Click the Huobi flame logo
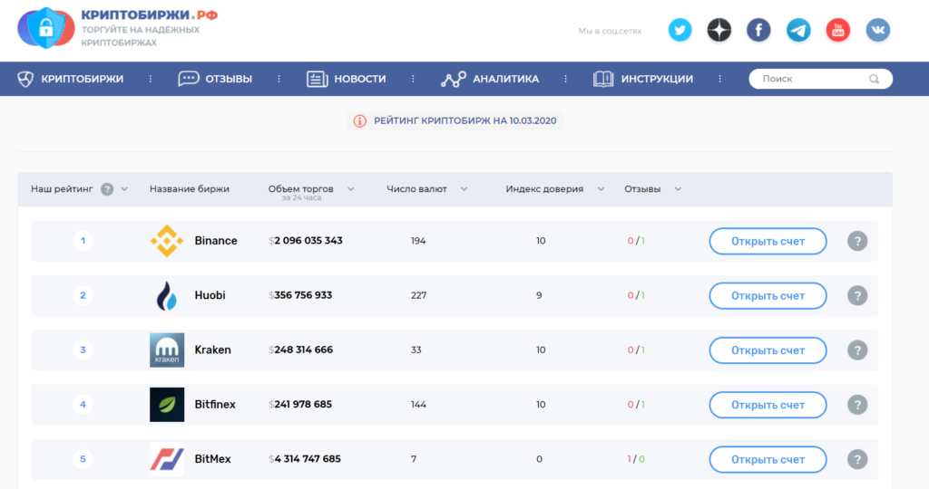 pos(167,295)
